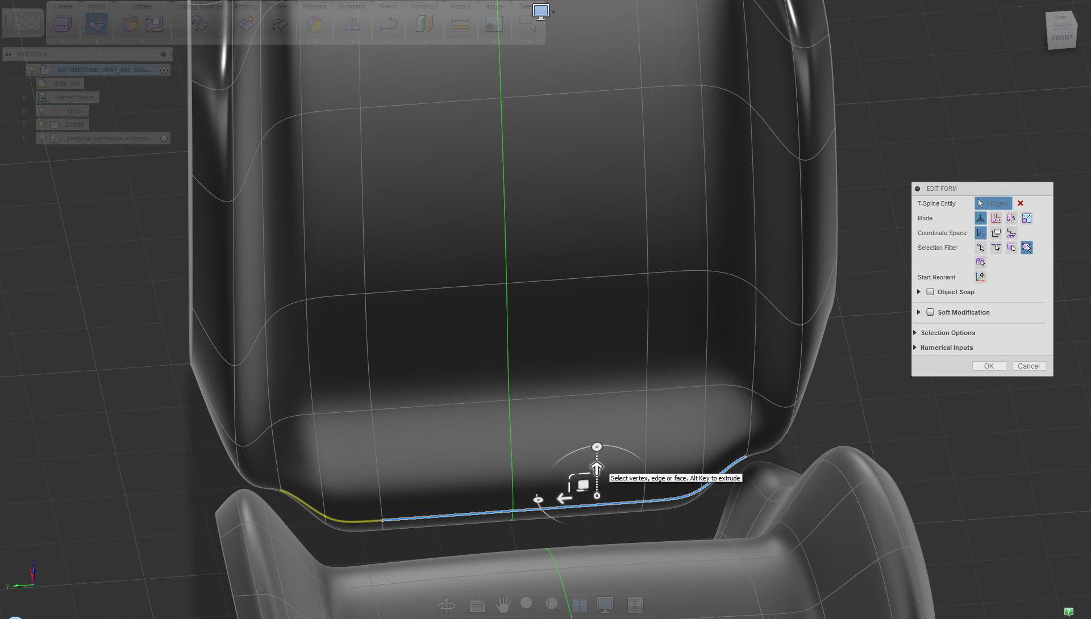Image resolution: width=1091 pixels, height=619 pixels.
Task: Choose the Scale mode icon
Action: click(1026, 218)
